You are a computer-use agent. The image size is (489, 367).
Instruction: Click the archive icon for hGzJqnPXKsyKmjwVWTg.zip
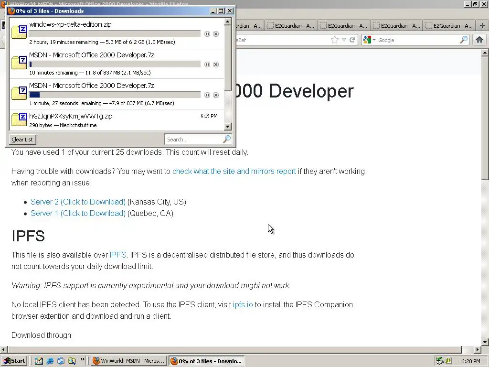click(19, 119)
